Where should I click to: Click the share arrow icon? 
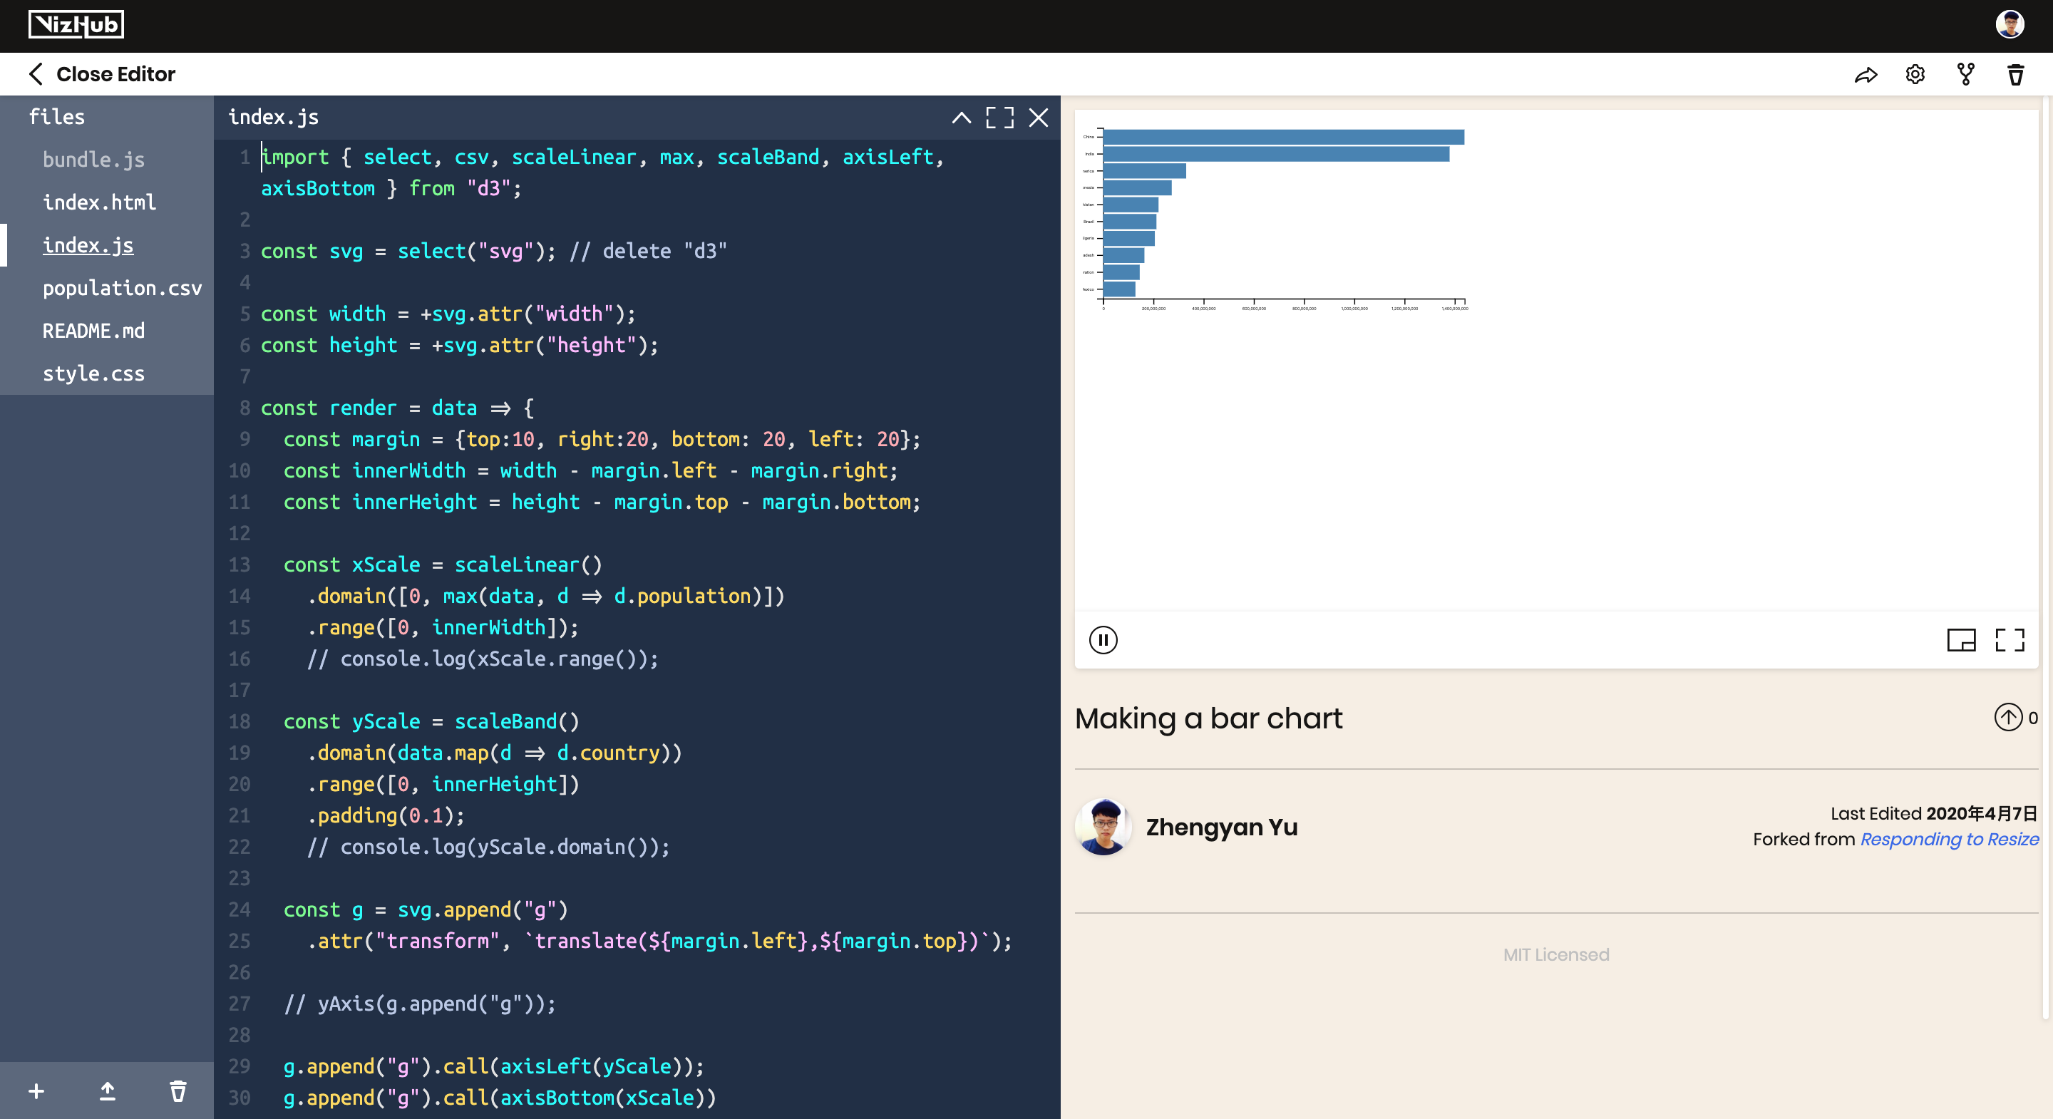point(1865,75)
